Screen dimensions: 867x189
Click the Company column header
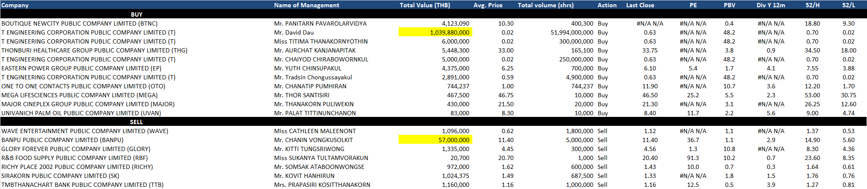(15, 5)
